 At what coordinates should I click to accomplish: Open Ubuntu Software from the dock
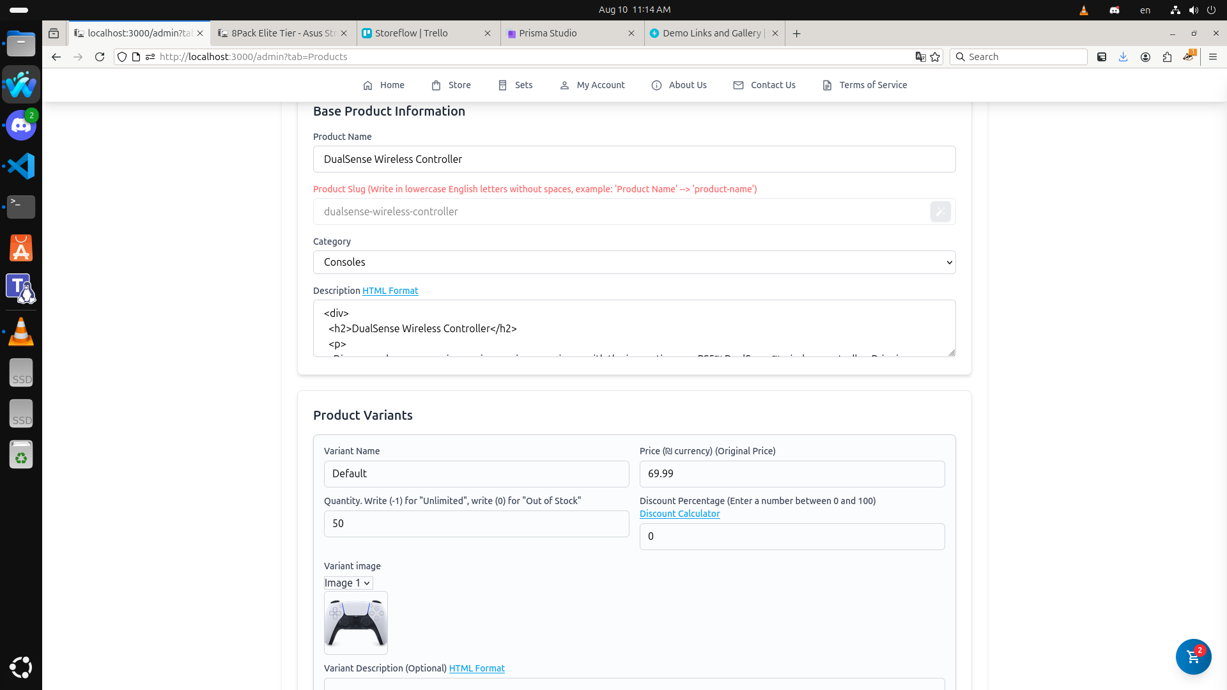click(21, 248)
